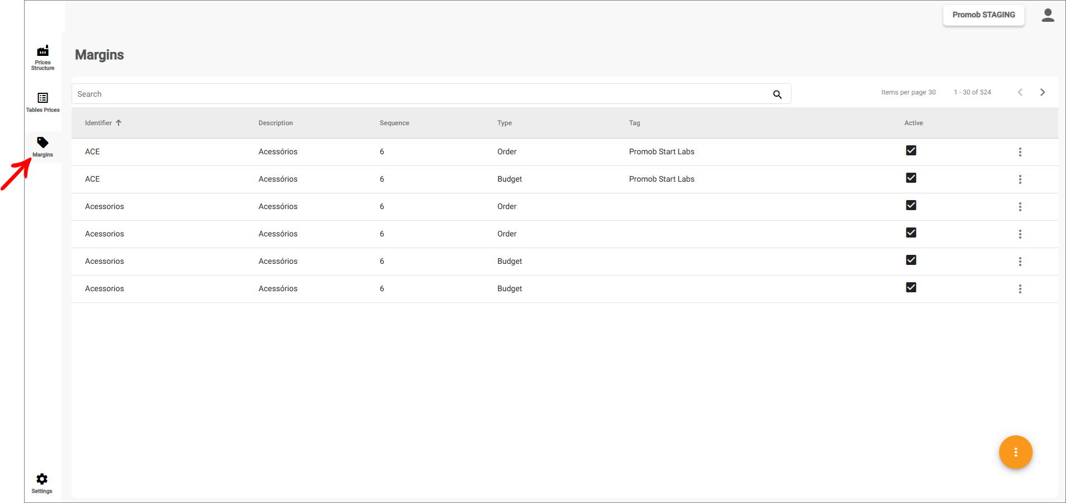Screen dimensions: 1066x503
Task: Sort the table by Identifier column
Action: 98,123
